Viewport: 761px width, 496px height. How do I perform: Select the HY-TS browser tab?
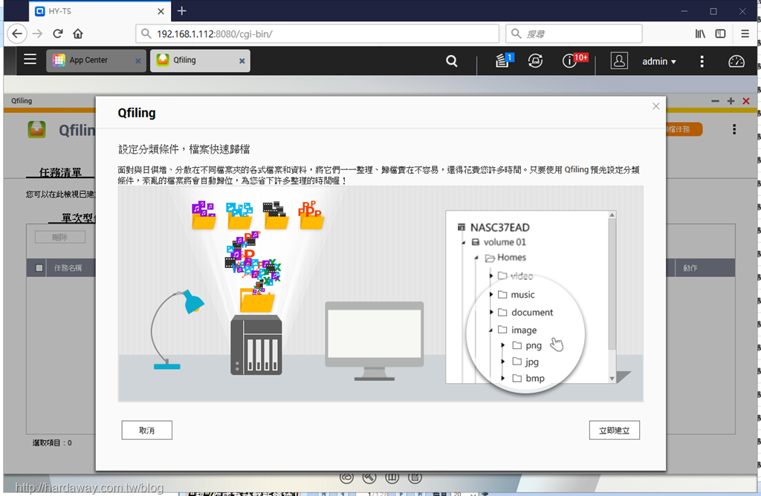click(100, 11)
